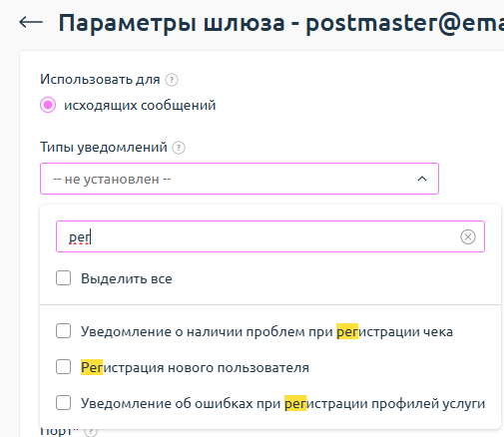Enable the "Регистрация нового пользователя" checkbox

[63, 367]
